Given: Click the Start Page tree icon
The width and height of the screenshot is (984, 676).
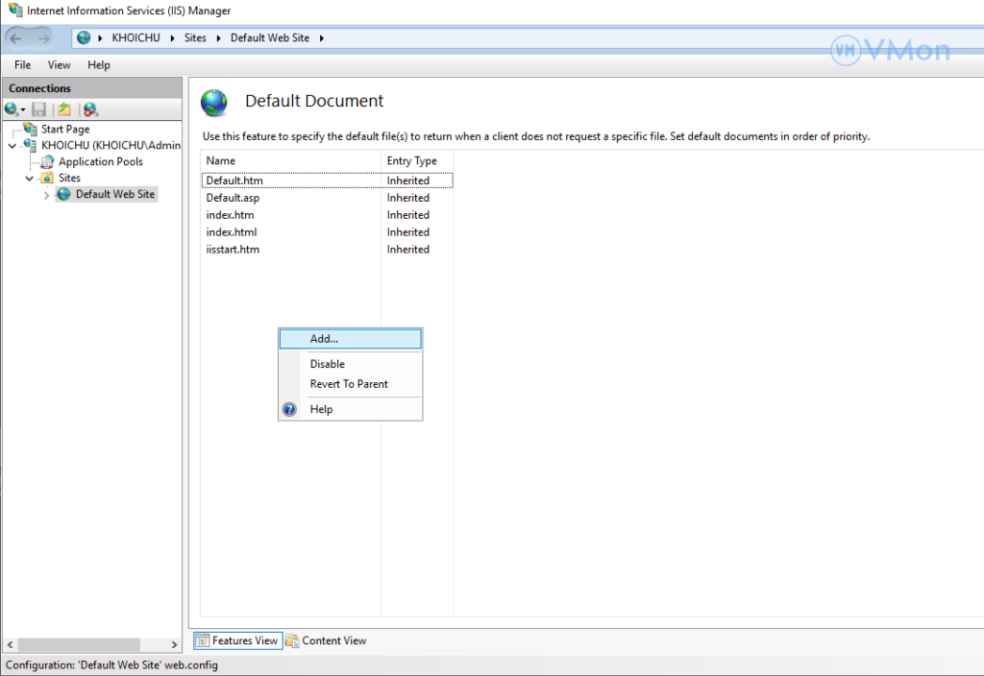Looking at the screenshot, I should [30, 129].
